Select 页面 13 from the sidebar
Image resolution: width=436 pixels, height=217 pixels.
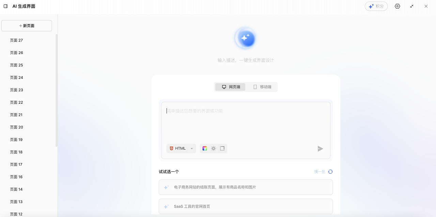pyautogui.click(x=16, y=201)
